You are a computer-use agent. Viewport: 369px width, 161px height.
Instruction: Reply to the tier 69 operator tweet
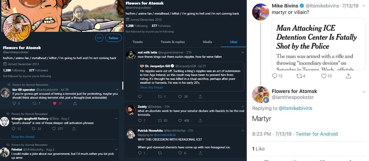[14, 103]
